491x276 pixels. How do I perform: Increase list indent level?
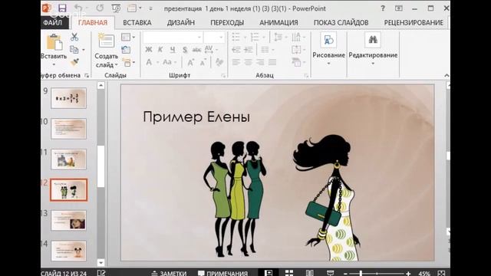click(x=249, y=49)
